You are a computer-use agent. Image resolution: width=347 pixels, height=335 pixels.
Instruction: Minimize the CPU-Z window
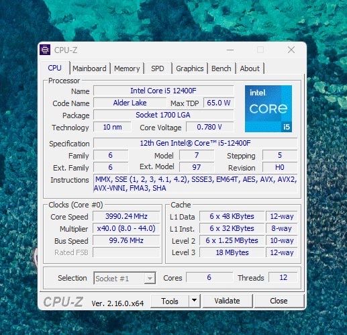click(x=230, y=50)
